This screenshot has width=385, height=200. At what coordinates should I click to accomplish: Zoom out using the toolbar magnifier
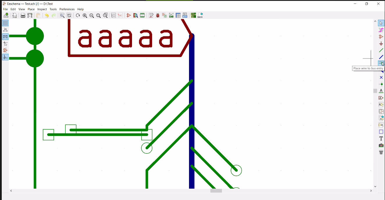click(x=92, y=15)
